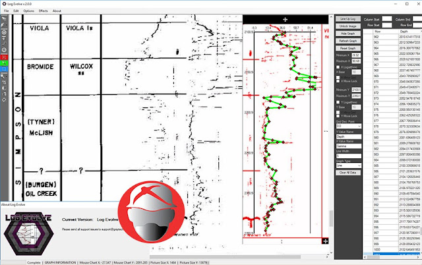
Task: Click the Refresh Graph button
Action: point(348,41)
